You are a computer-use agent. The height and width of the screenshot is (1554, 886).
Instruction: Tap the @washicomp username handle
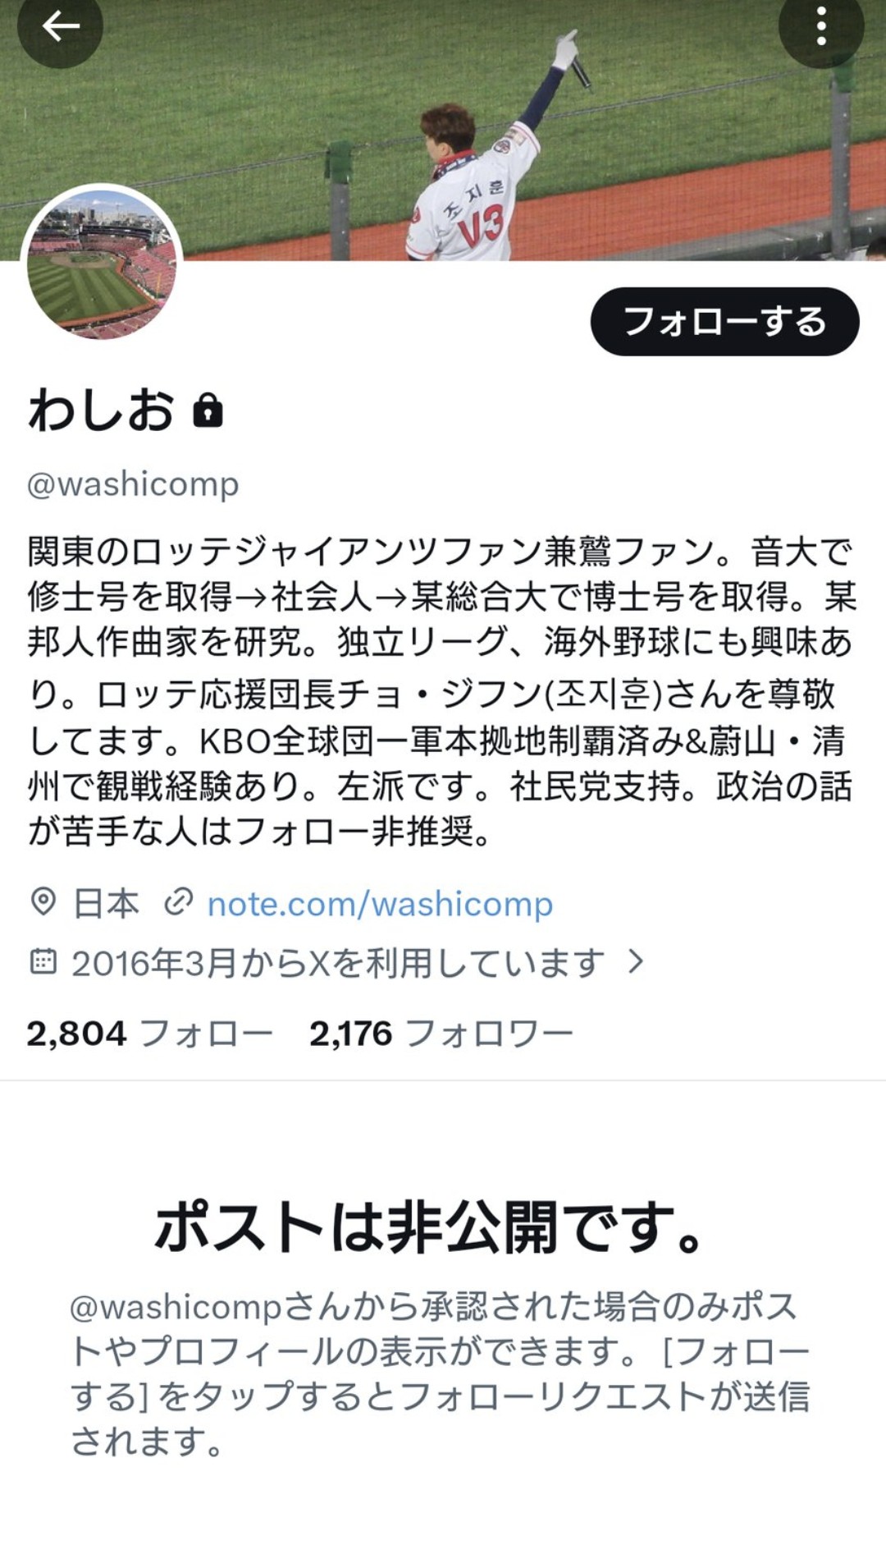(133, 484)
